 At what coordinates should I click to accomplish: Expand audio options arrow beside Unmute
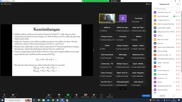(7, 95)
